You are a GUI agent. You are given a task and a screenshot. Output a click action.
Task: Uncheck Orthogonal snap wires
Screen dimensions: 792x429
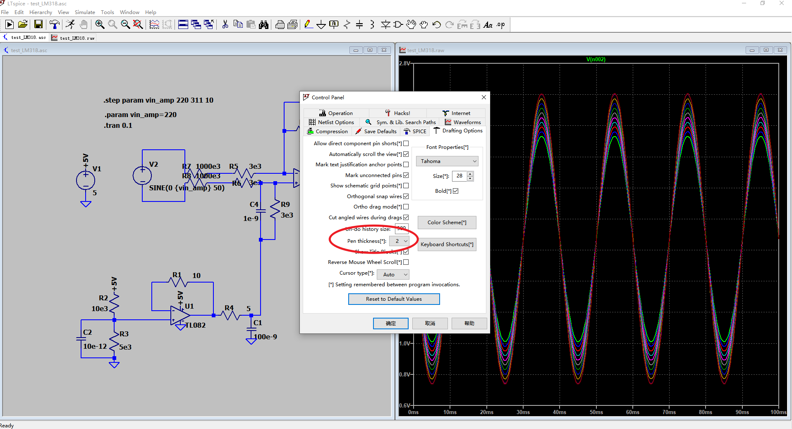tap(406, 197)
